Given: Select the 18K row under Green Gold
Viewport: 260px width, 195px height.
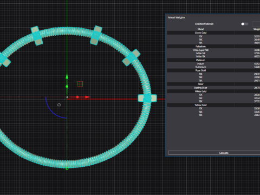Looking at the screenshot, I should tap(213, 43).
